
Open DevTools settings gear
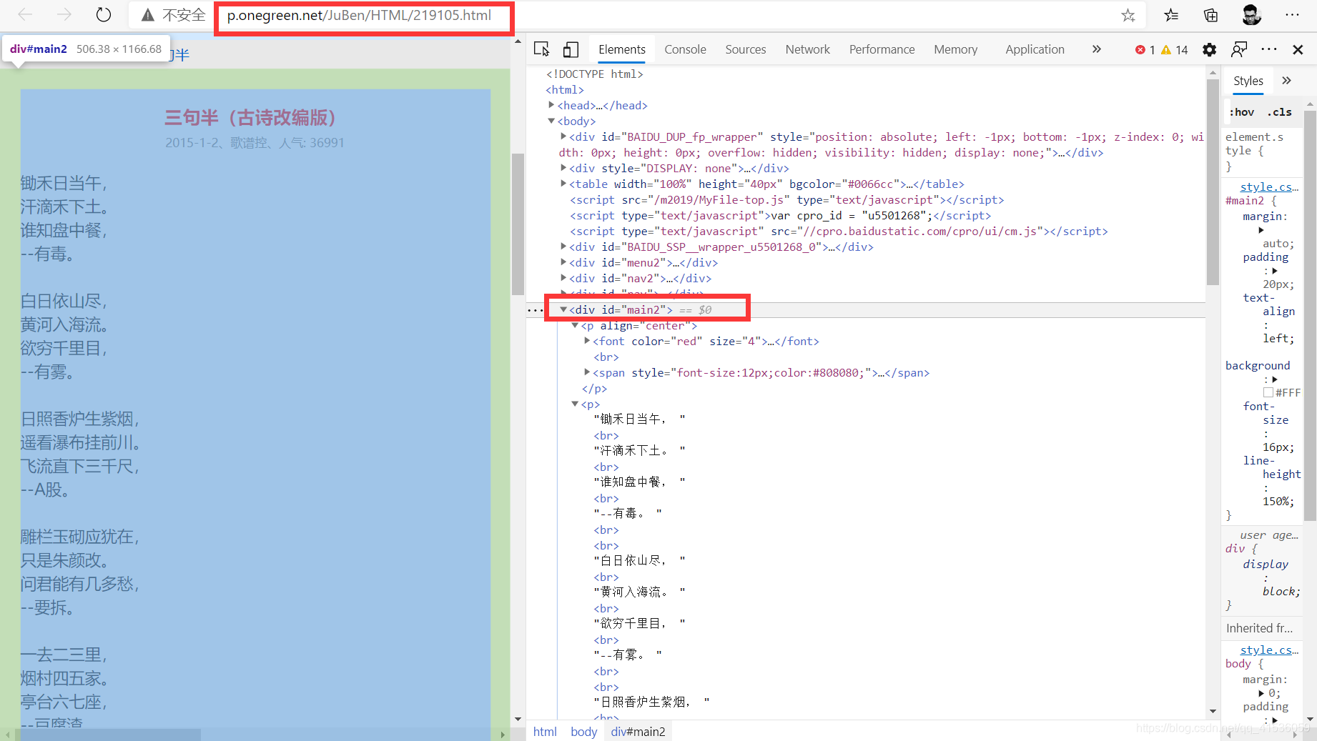coord(1209,49)
